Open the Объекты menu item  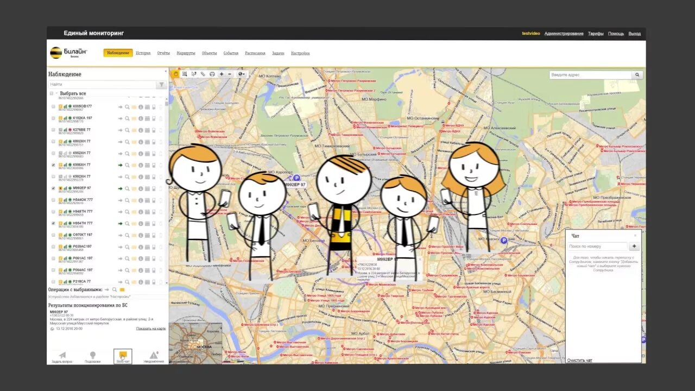tap(210, 53)
